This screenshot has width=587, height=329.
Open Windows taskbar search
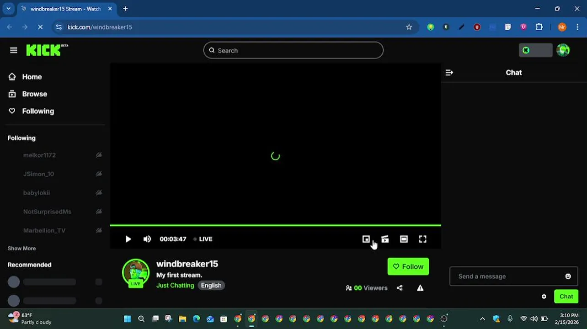141,319
